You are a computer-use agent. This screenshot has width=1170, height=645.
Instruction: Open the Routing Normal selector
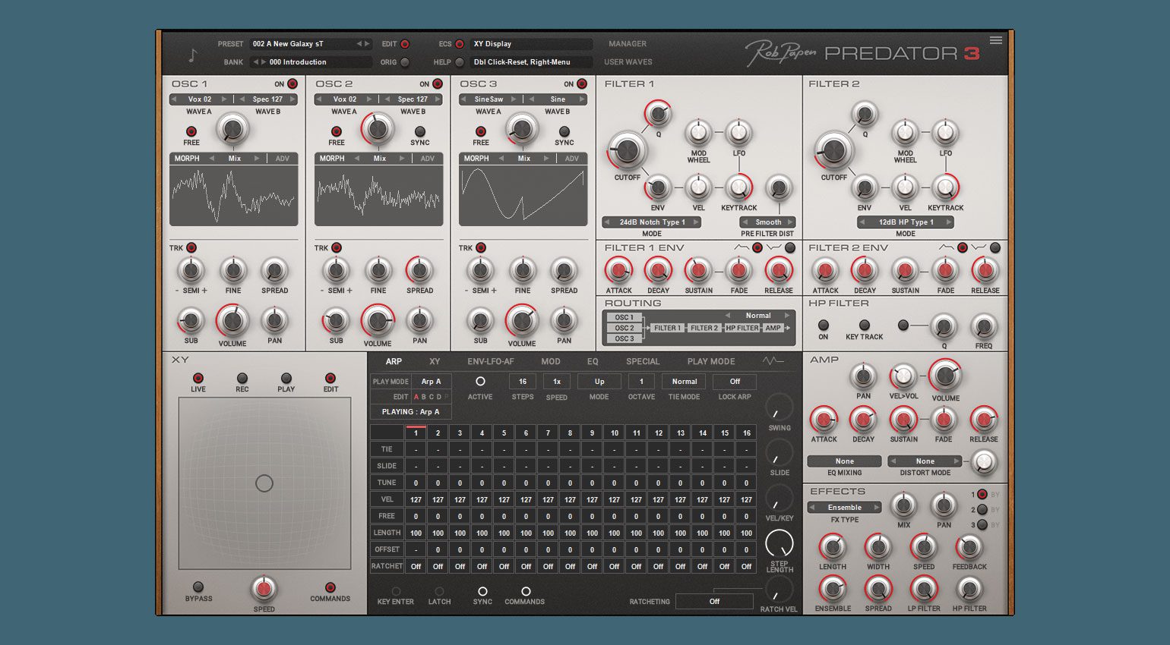(757, 316)
